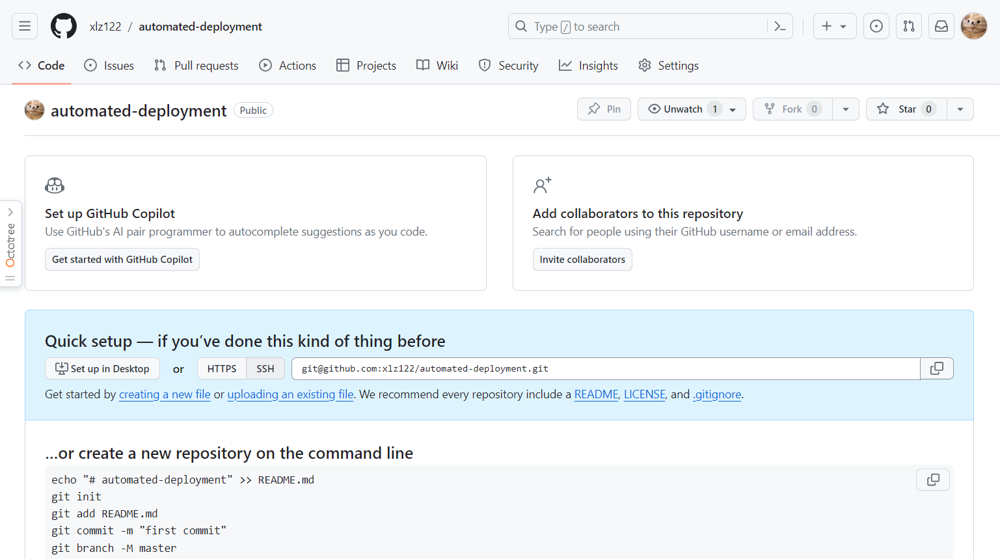Viewport: 1000px width, 559px height.
Task: Open the Insights tab
Action: coord(589,66)
